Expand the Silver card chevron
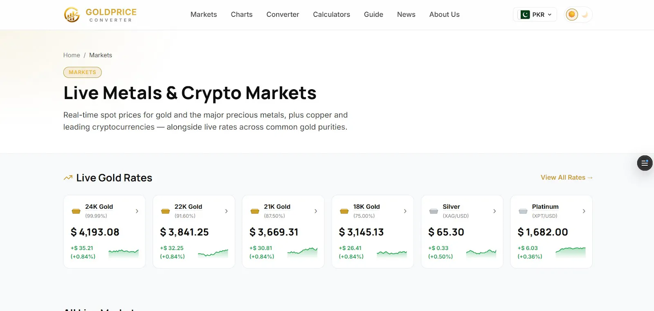 click(495, 211)
